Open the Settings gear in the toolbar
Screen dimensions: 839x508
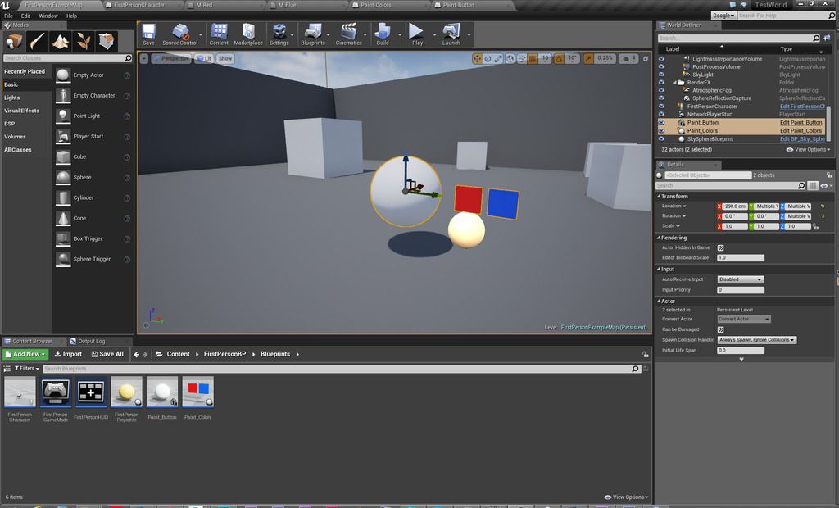click(279, 34)
